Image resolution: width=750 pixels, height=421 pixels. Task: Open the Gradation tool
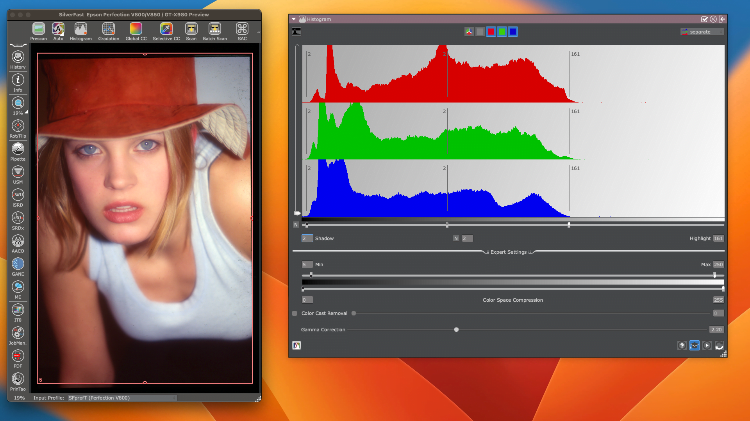click(108, 31)
